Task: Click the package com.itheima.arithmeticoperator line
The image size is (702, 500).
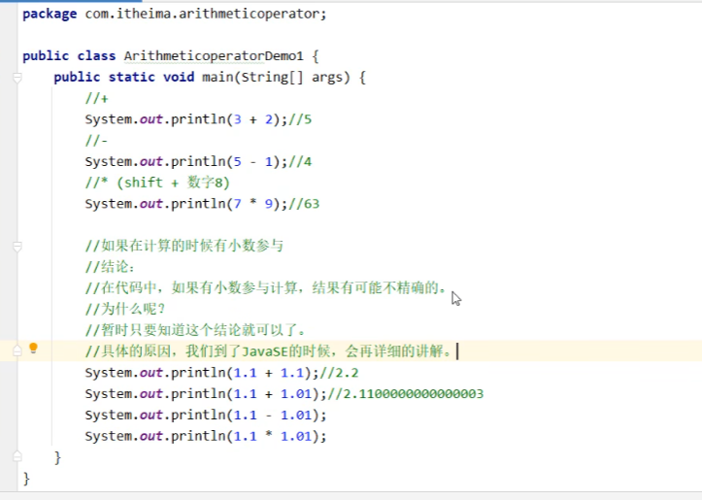Action: pos(175,14)
